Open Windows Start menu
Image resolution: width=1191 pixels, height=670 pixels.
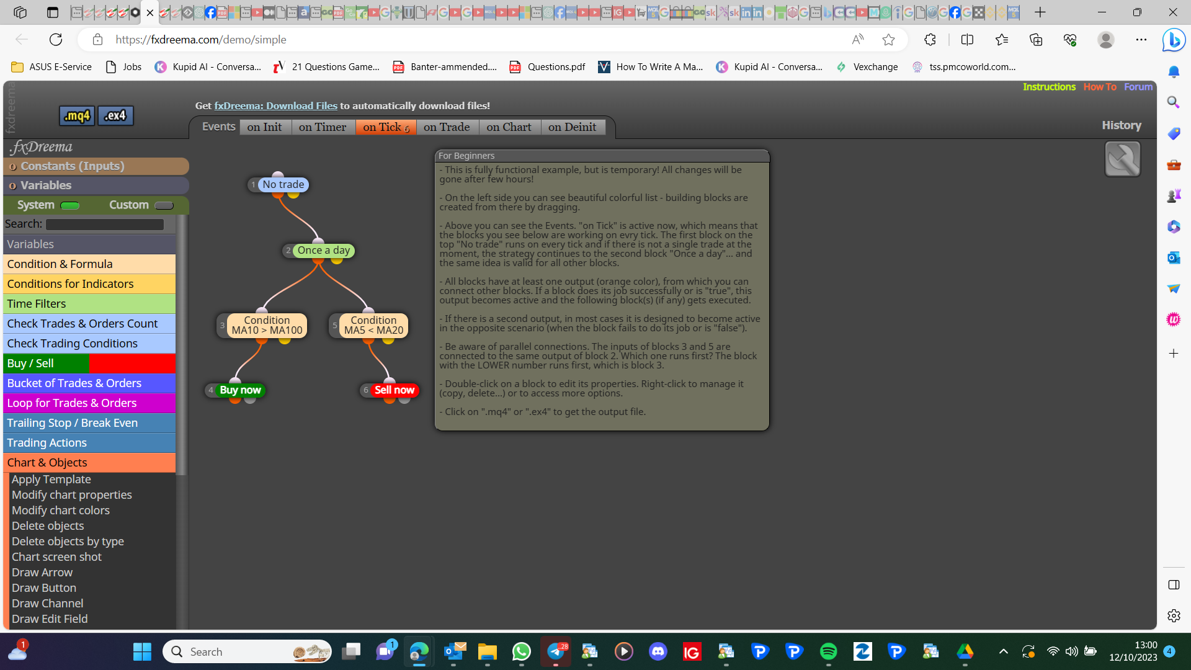[x=142, y=651]
